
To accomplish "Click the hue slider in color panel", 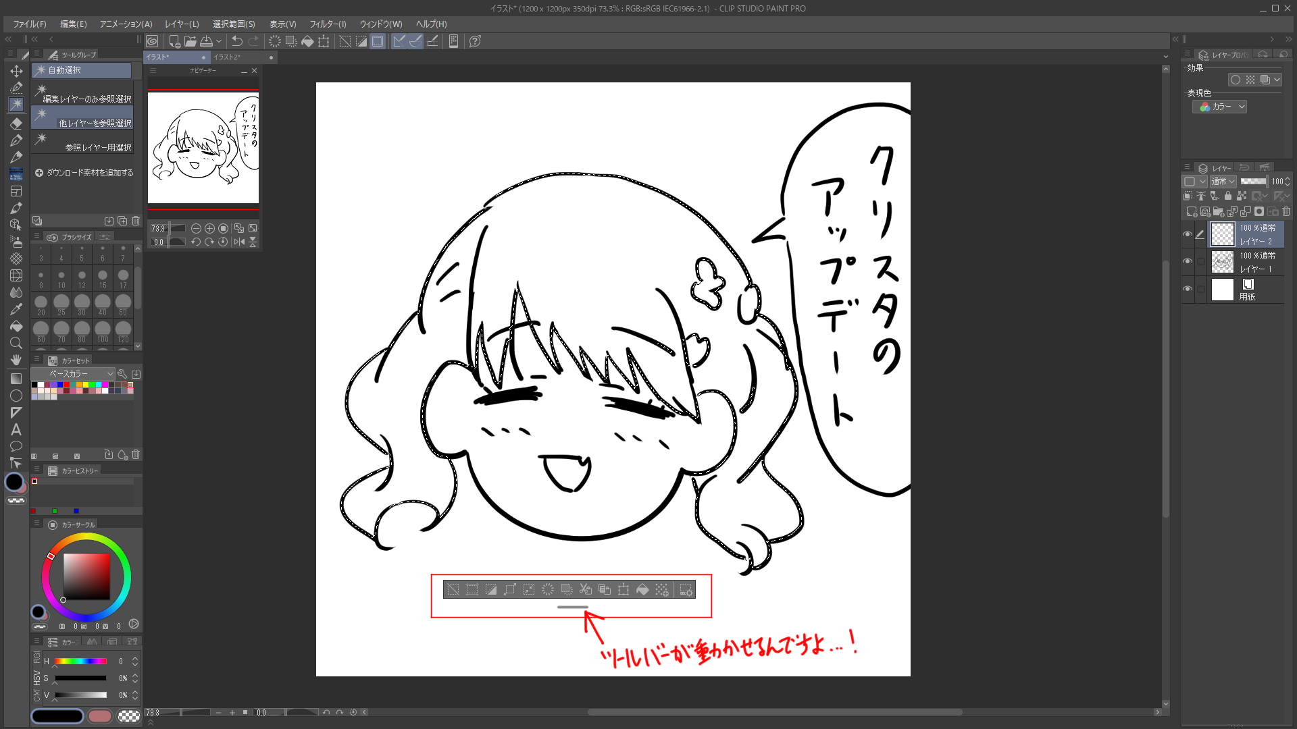I will pos(80,661).
